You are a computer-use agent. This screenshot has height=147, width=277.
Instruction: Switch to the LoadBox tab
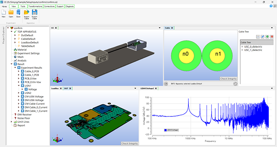pyautogui.click(x=55, y=89)
